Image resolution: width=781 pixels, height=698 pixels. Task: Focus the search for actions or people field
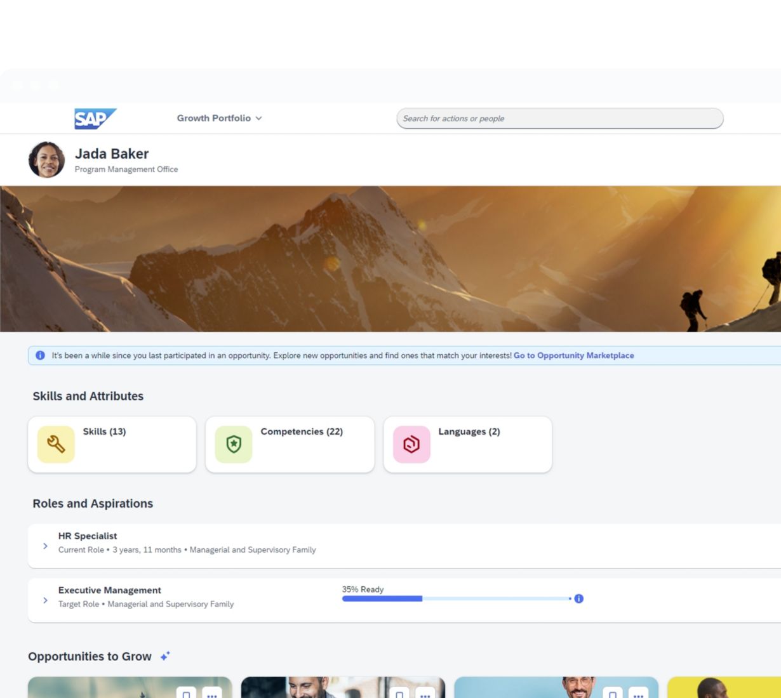click(559, 119)
